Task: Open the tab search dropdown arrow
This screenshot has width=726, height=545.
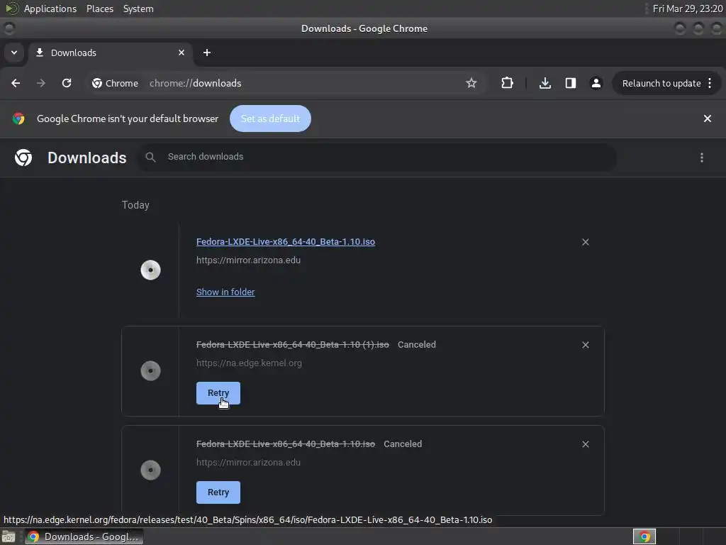Action: pyautogui.click(x=14, y=53)
